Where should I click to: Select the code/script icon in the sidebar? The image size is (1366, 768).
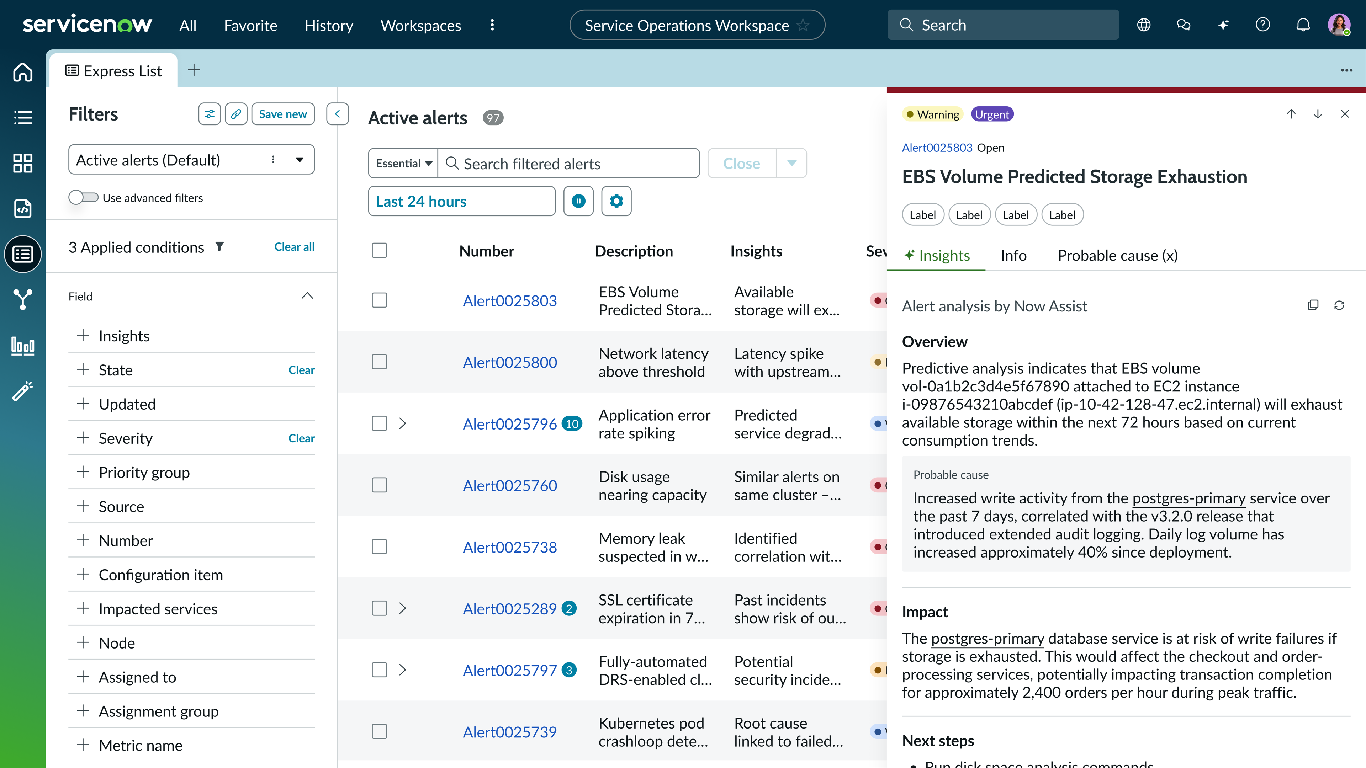click(22, 208)
